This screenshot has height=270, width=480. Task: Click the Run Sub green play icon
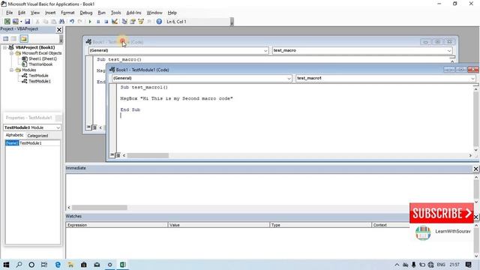coord(90,22)
